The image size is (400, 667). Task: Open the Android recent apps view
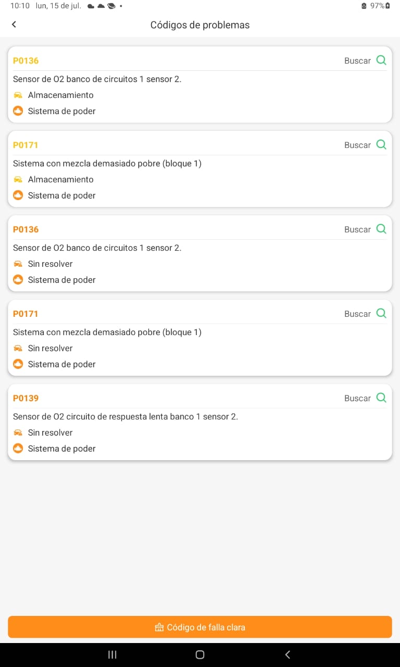112,655
